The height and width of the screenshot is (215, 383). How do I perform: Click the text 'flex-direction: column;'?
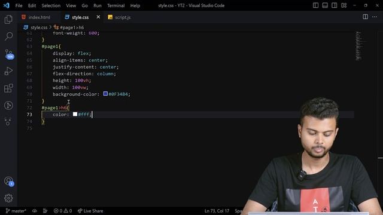click(x=84, y=73)
